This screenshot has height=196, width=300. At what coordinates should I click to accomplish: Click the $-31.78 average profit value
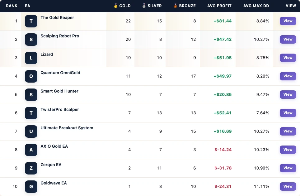click(x=223, y=168)
